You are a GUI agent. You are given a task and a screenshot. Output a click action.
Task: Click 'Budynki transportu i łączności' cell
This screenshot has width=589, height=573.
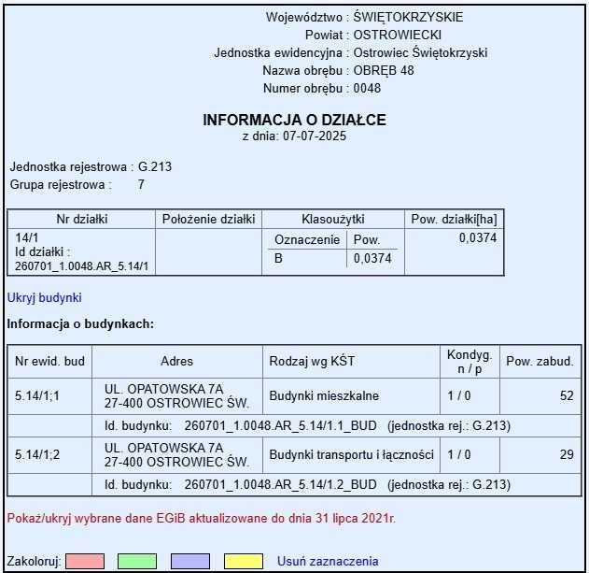[x=352, y=454]
